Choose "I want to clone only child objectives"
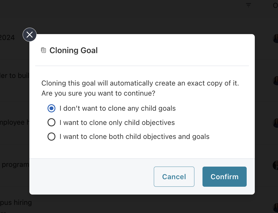The height and width of the screenshot is (213, 278). coord(51,122)
